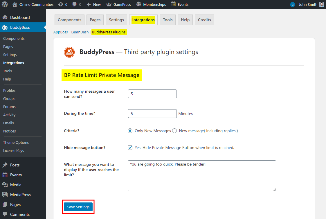Switch to the Components tab
Screen dimensions: 326x219
69,19
